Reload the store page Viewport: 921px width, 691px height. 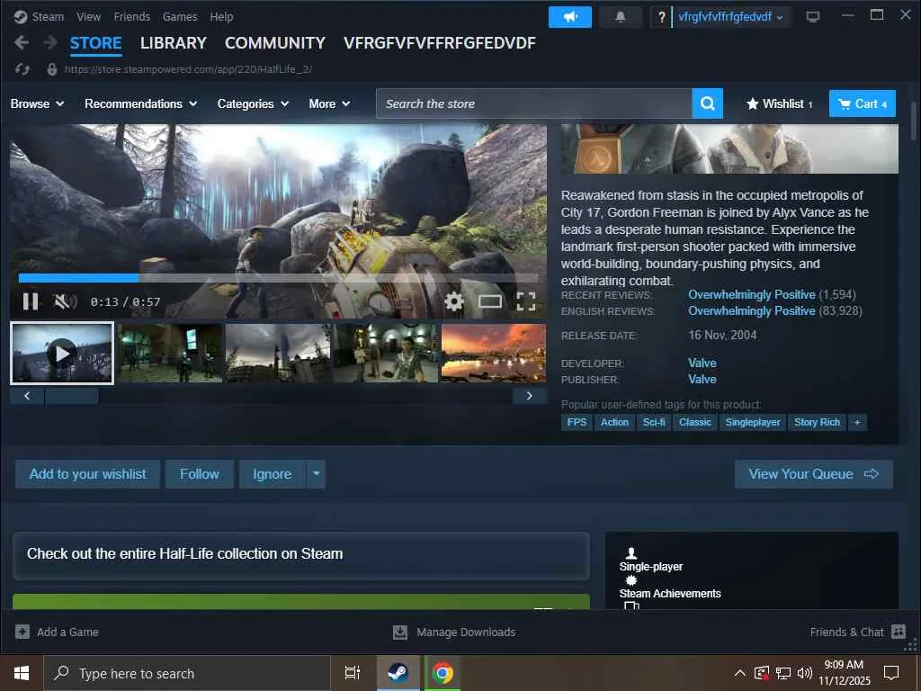[x=22, y=69]
